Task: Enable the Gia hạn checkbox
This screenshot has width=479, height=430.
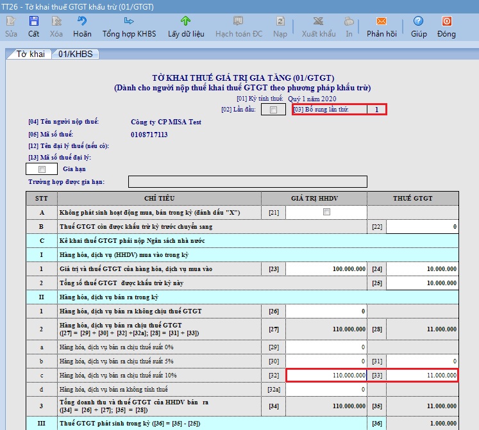Action: 42,169
